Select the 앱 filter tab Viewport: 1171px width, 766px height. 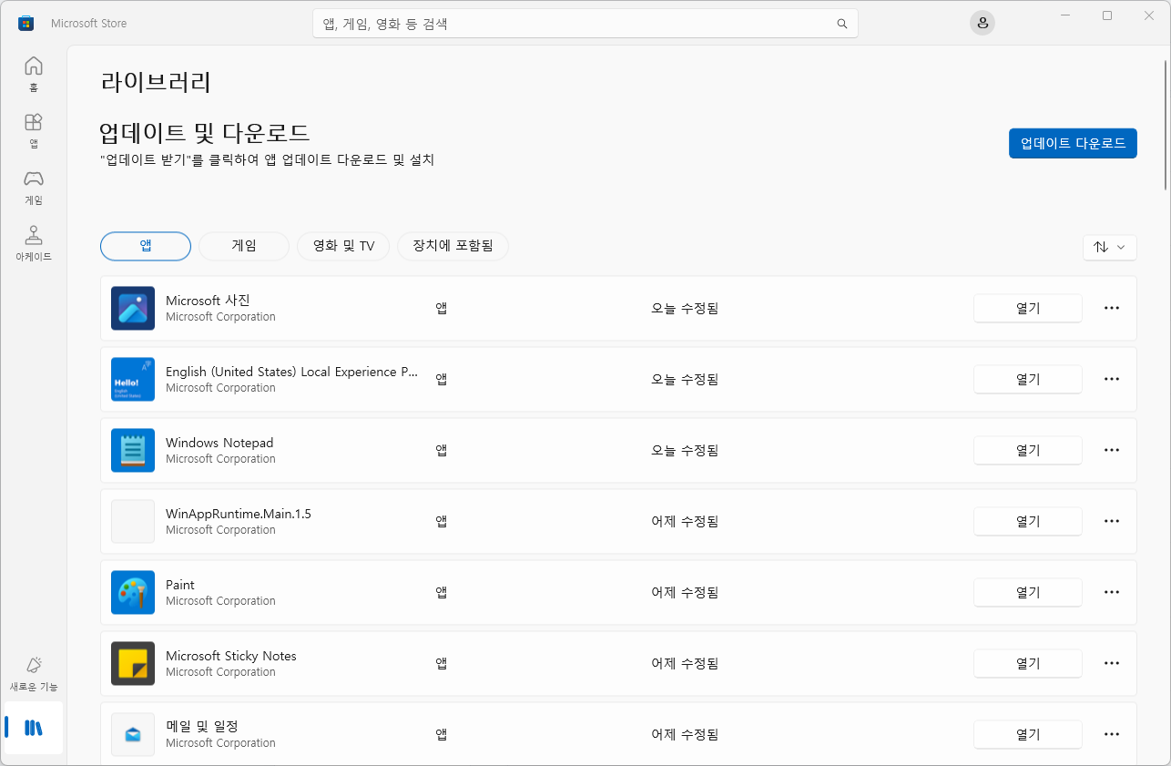146,246
